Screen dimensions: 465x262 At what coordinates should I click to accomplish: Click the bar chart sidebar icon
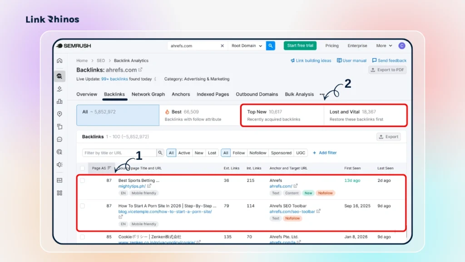(x=59, y=101)
